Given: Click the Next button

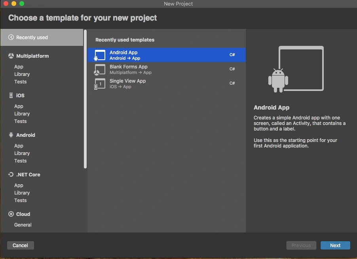Looking at the screenshot, I should [335, 245].
